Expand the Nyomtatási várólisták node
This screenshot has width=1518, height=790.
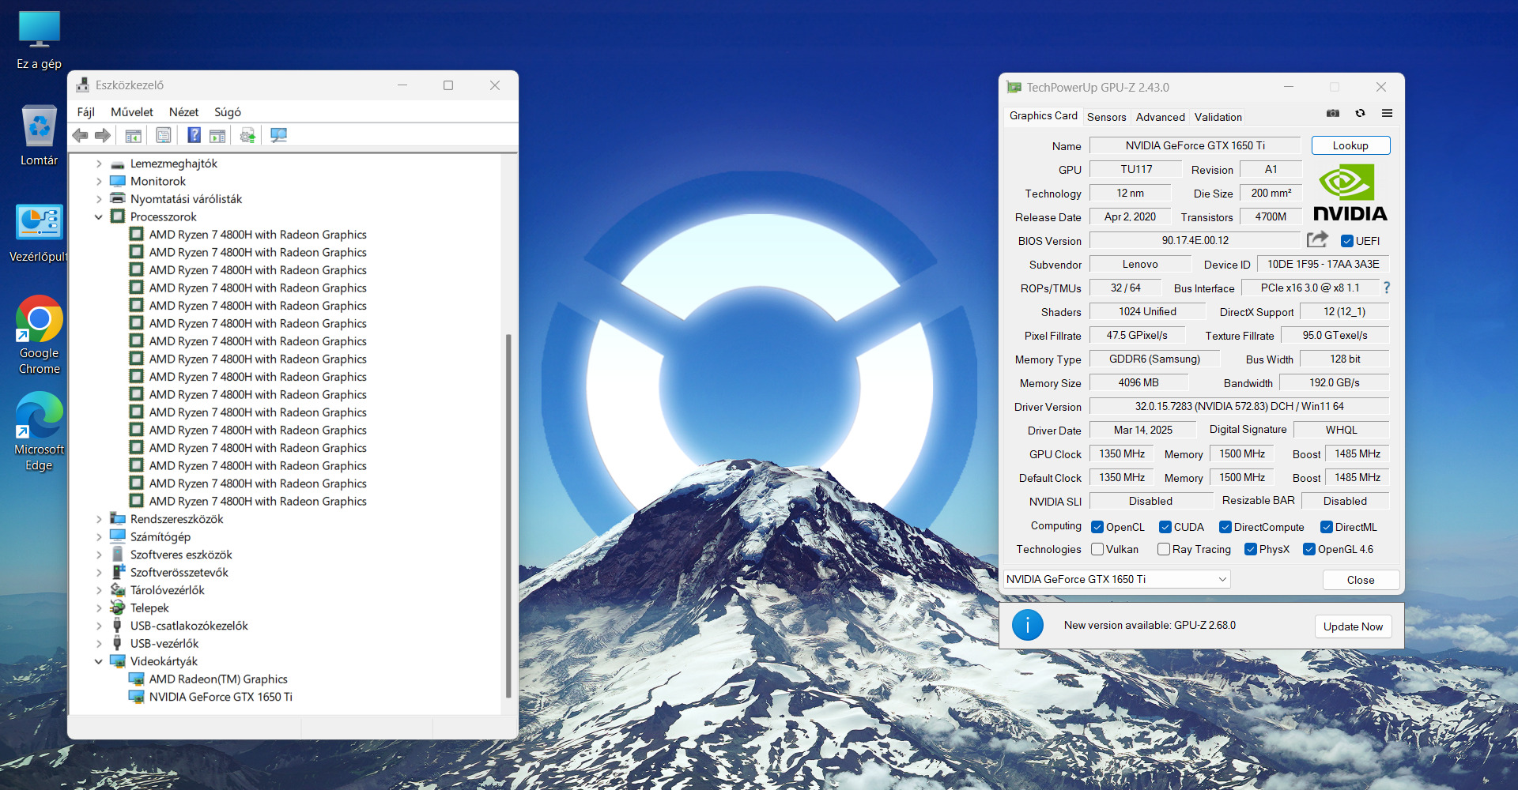tap(99, 199)
